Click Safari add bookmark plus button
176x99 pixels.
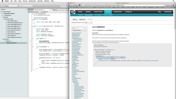(x=76, y=5)
